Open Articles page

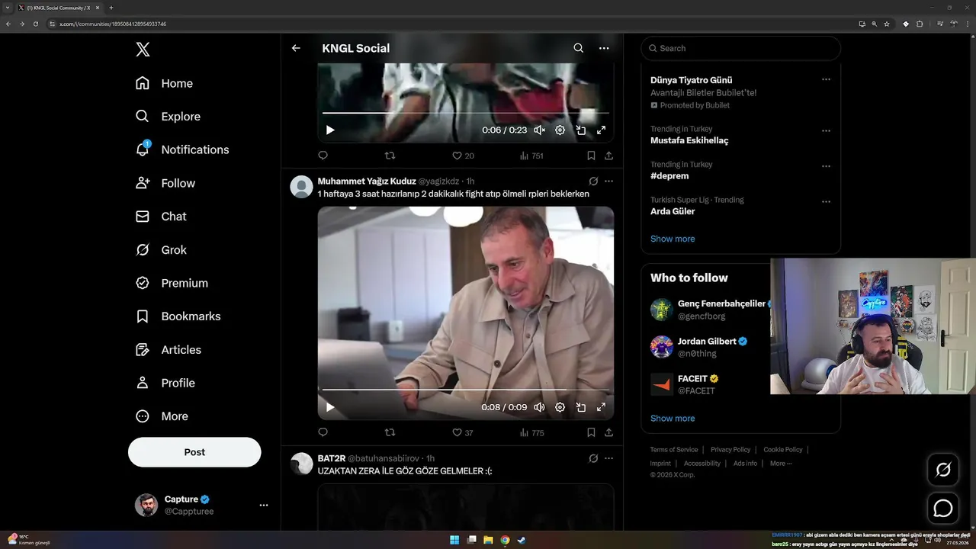tap(168, 350)
